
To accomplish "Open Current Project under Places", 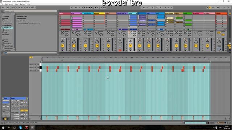I will point(9,46).
